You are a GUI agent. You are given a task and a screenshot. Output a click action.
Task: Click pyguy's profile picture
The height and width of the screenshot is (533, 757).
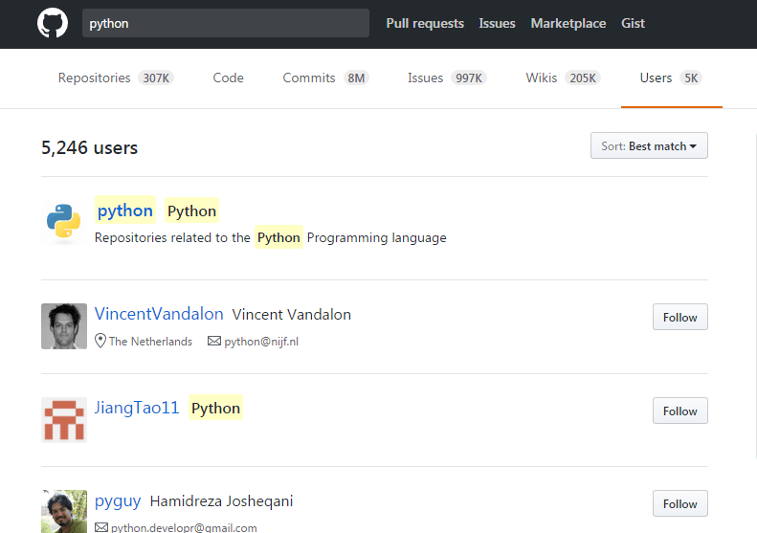64,512
